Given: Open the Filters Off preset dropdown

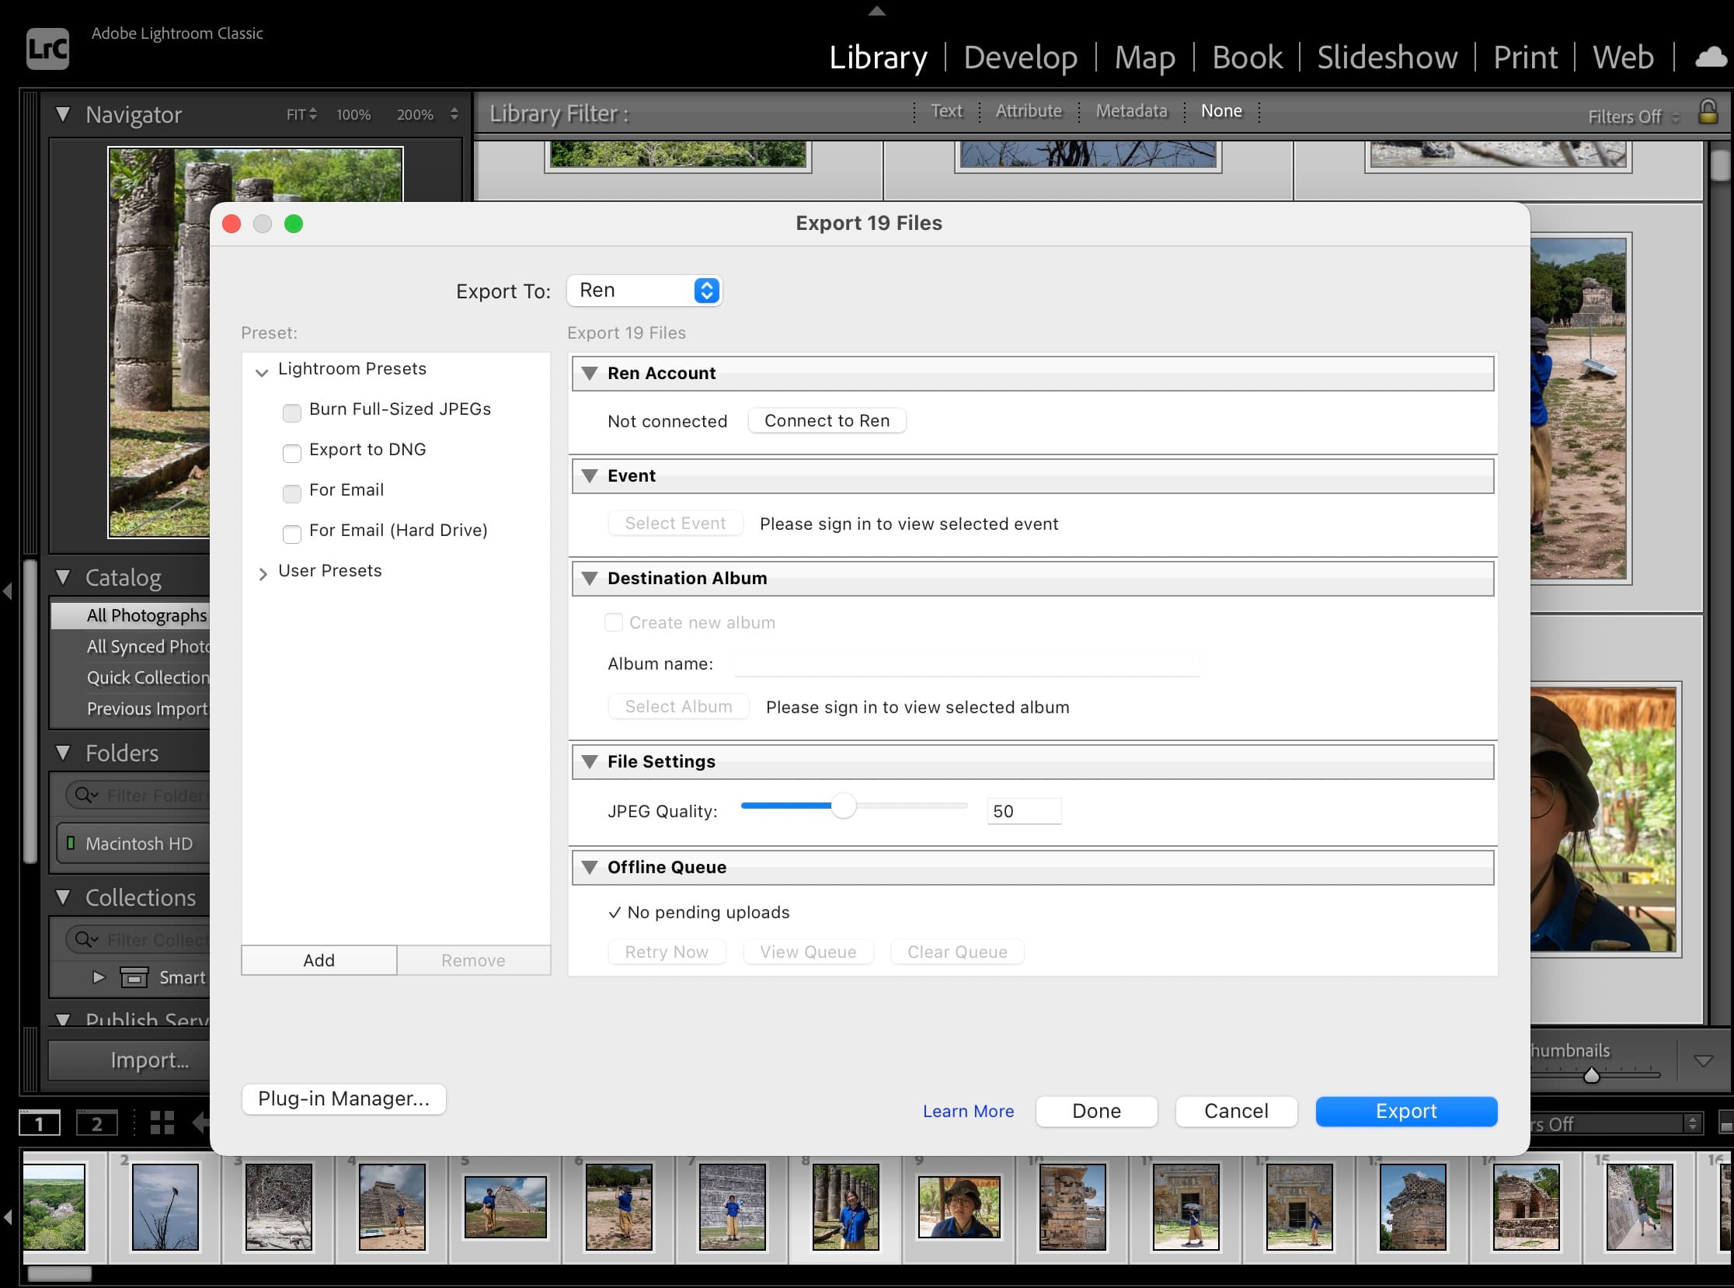Looking at the screenshot, I should coord(1635,117).
